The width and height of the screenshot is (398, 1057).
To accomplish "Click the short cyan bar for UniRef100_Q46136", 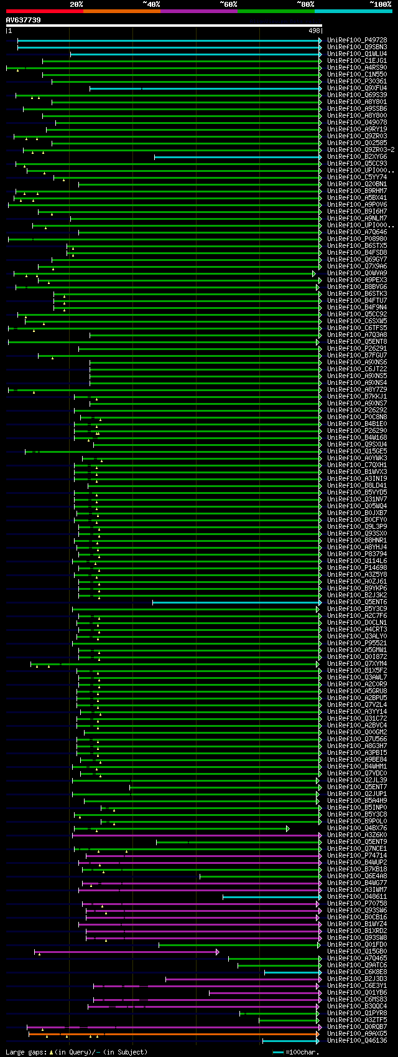I will [291, 1041].
